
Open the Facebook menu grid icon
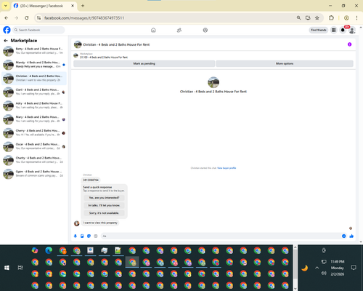tap(333, 30)
